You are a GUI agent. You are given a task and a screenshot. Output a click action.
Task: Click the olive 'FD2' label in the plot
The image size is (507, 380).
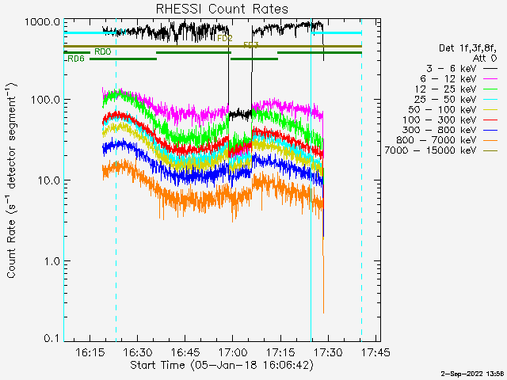[225, 39]
